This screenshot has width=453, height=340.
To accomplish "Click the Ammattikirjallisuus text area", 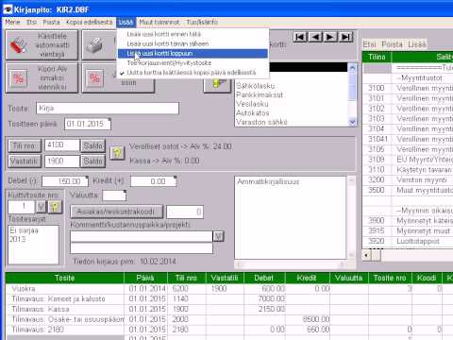I will coord(290,217).
